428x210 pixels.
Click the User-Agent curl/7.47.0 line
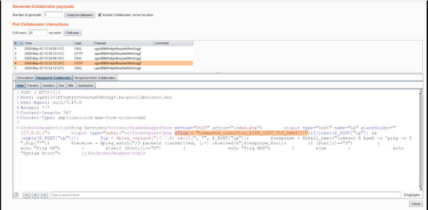tap(51, 102)
